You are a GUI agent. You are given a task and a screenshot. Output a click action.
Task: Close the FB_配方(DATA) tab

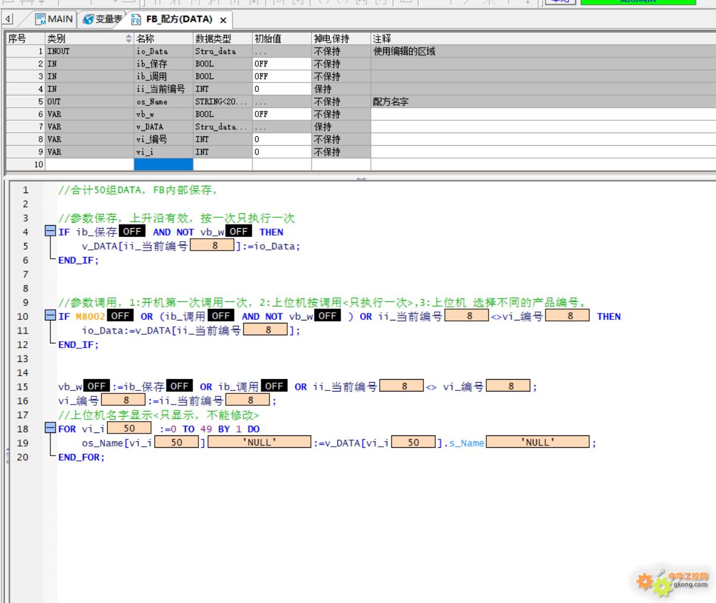(223, 20)
